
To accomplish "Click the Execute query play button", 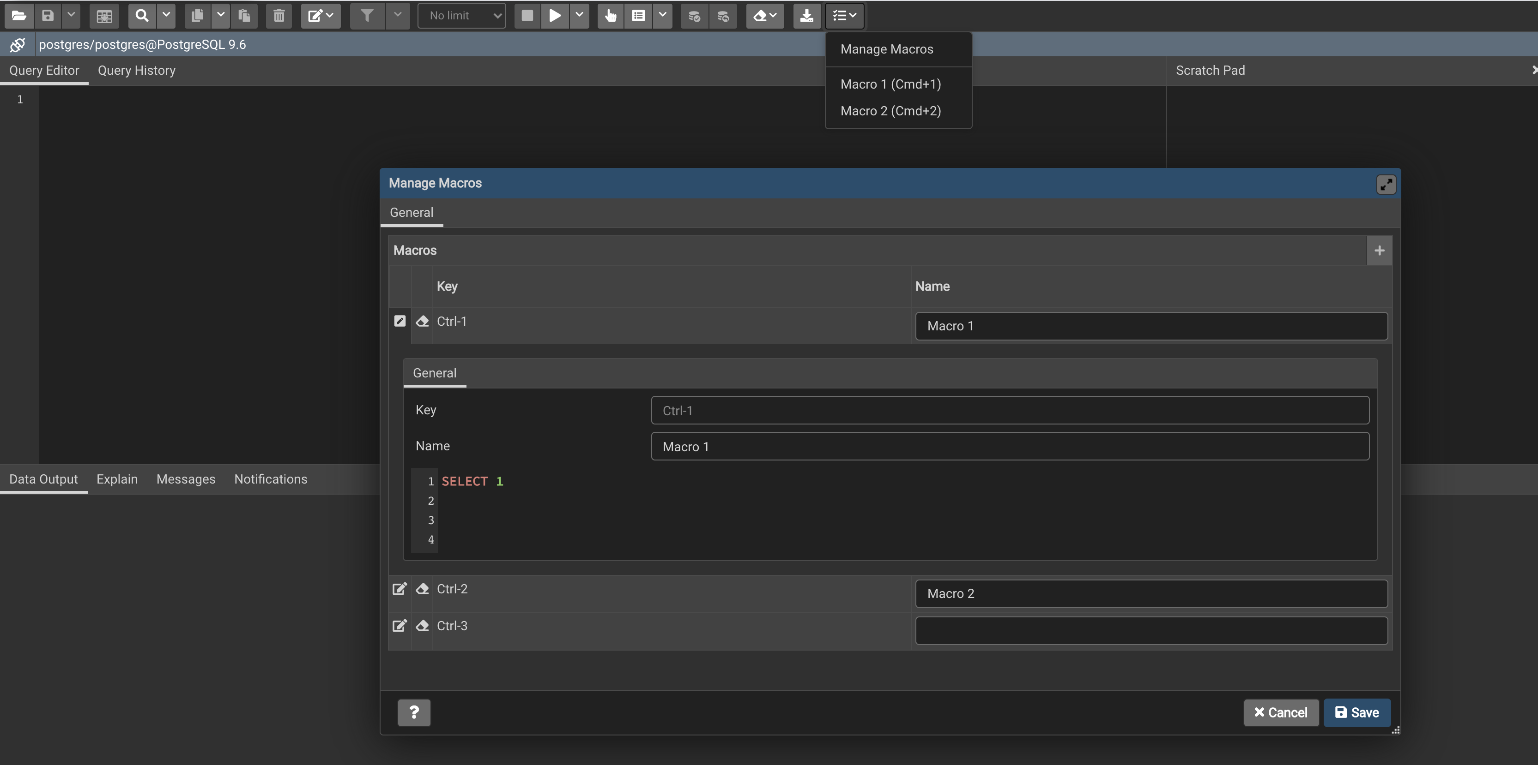I will [x=555, y=16].
